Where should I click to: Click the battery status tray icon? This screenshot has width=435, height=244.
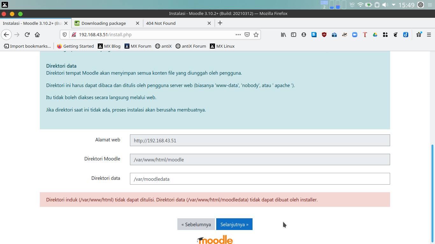point(368,5)
